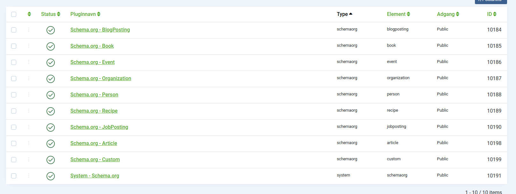Check the System - Schema.org row checkbox
516x194 pixels.
pyautogui.click(x=14, y=176)
